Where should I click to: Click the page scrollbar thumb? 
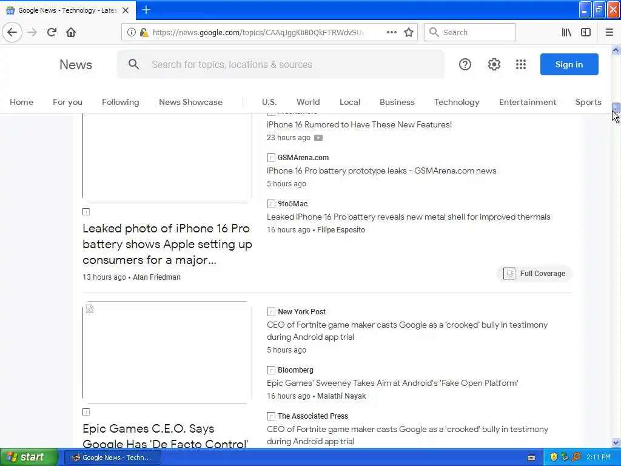point(616,107)
